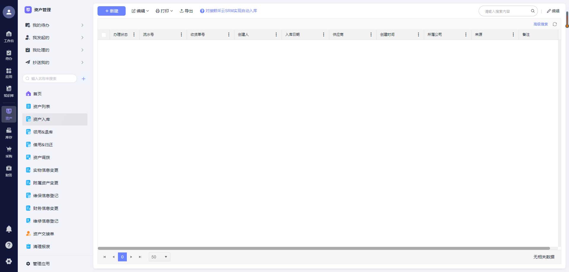Click the notification bell icon
569x272 pixels.
[x=9, y=229]
